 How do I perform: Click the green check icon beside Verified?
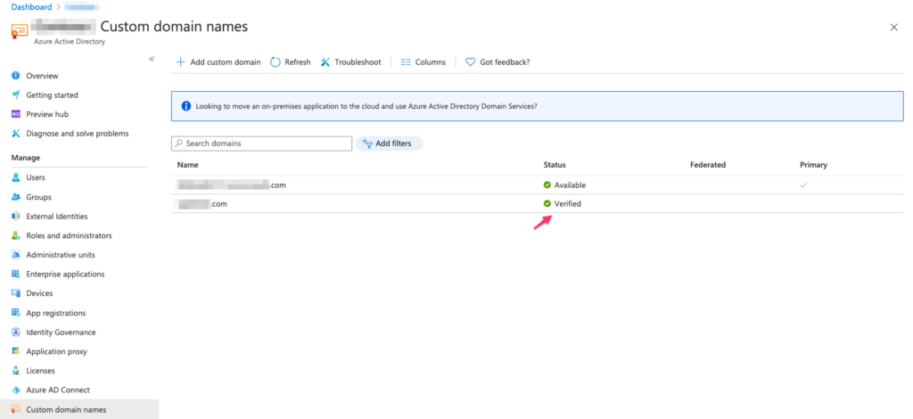[547, 203]
